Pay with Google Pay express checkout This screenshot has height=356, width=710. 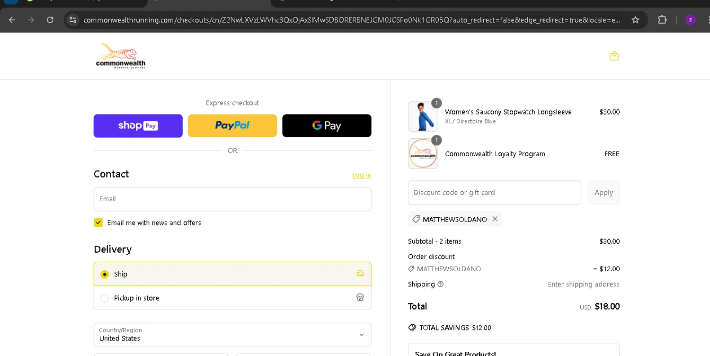click(x=327, y=125)
